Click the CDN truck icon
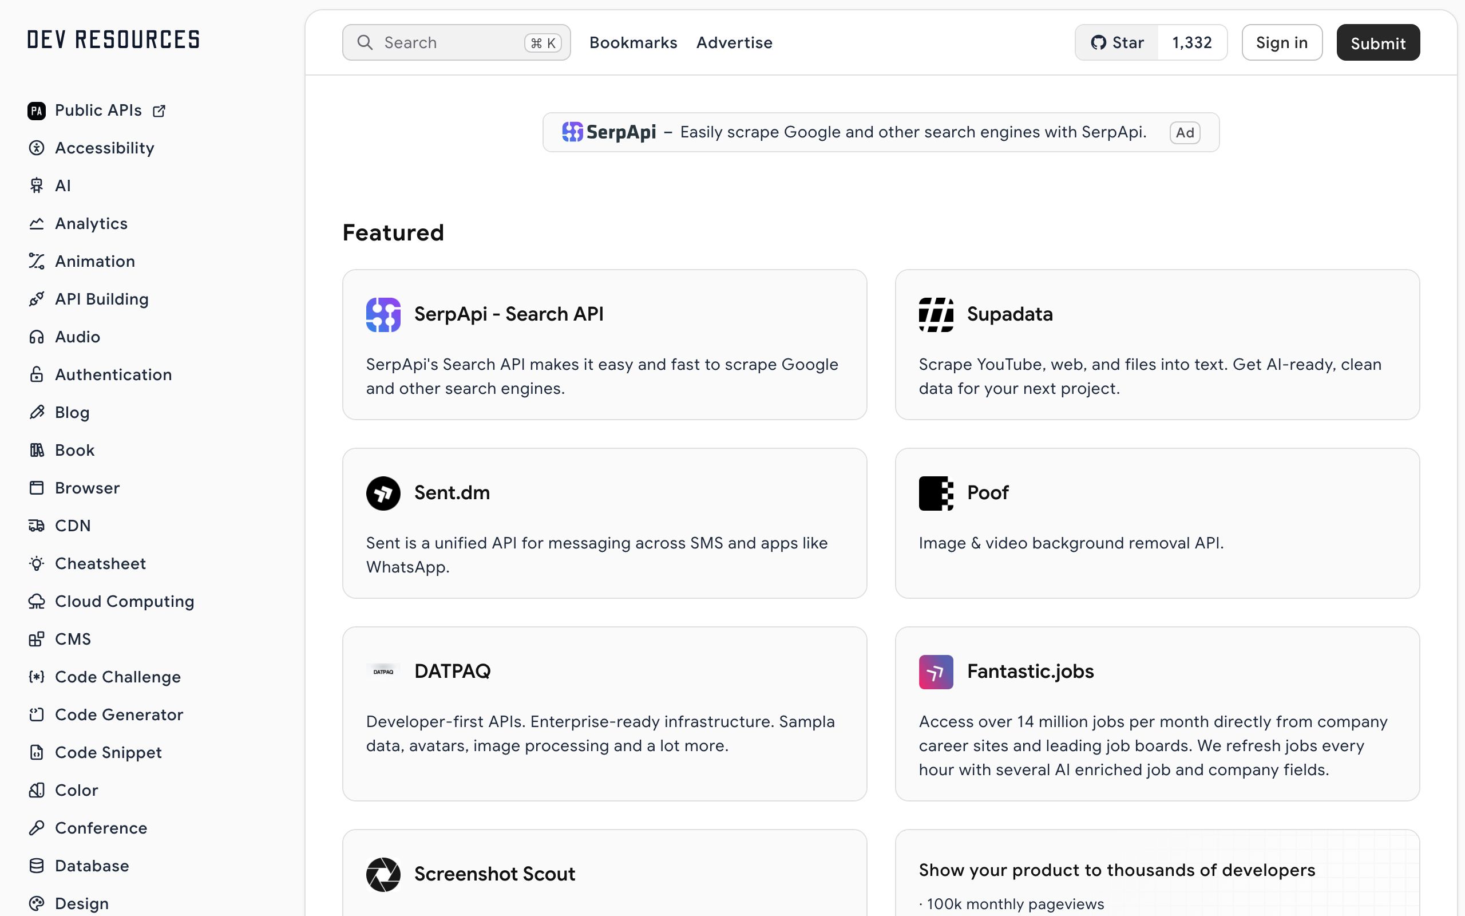 point(36,526)
